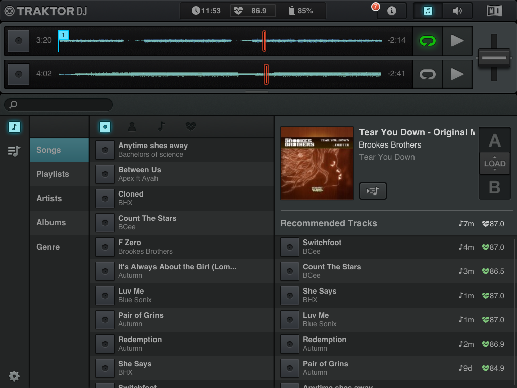The image size is (517, 388).
Task: Tap the 86.9 BPM heart tempo display
Action: [252, 11]
